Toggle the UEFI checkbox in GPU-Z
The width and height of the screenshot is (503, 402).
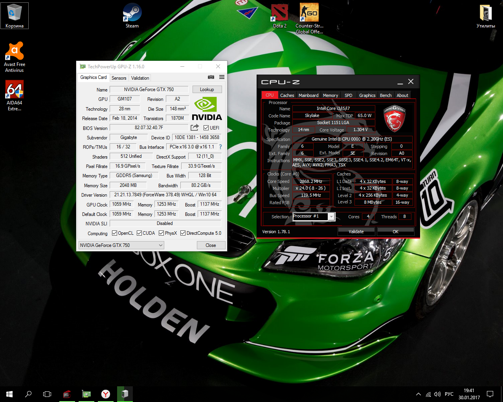tap(206, 128)
